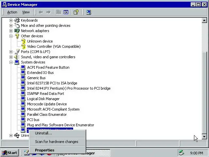Click the Up one level toolbar icon
The height and width of the screenshot is (157, 209).
click(x=58, y=12)
